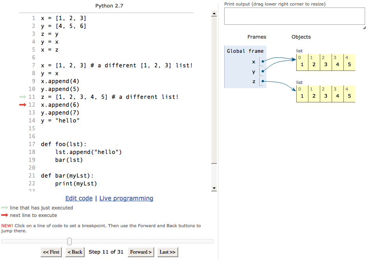
Task: Set breakpoint on line 2 y = [4, 5, 6]
Action: [64, 26]
